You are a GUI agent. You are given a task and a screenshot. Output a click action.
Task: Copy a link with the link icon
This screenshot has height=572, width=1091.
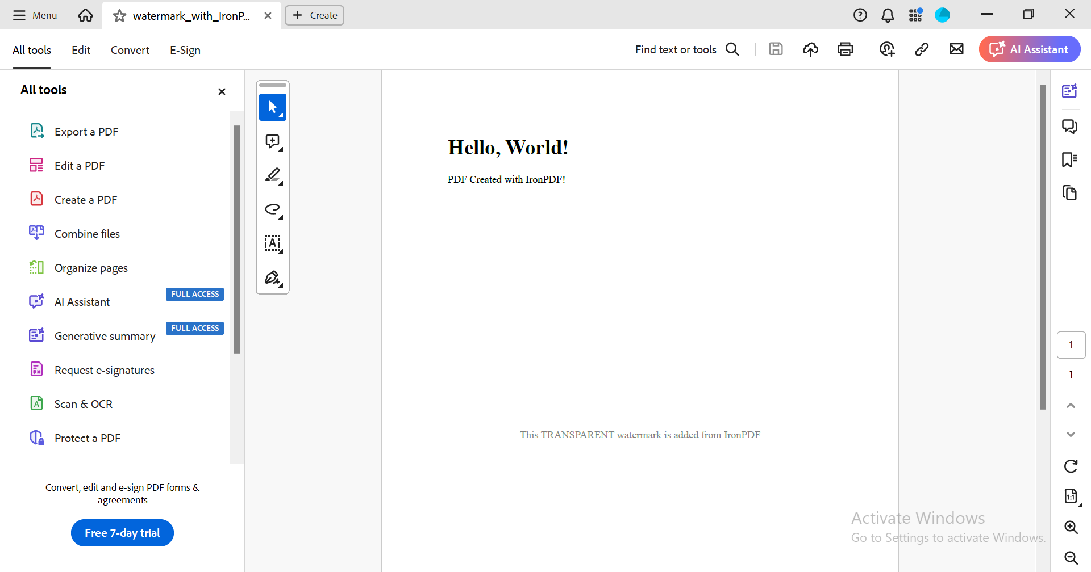[x=922, y=49]
